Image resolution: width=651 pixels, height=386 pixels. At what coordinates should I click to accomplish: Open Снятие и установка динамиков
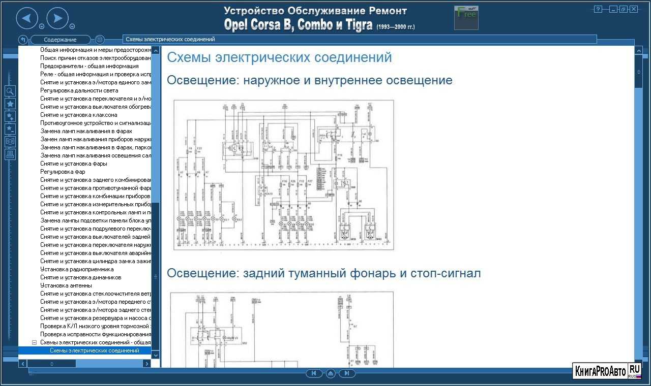click(x=81, y=277)
